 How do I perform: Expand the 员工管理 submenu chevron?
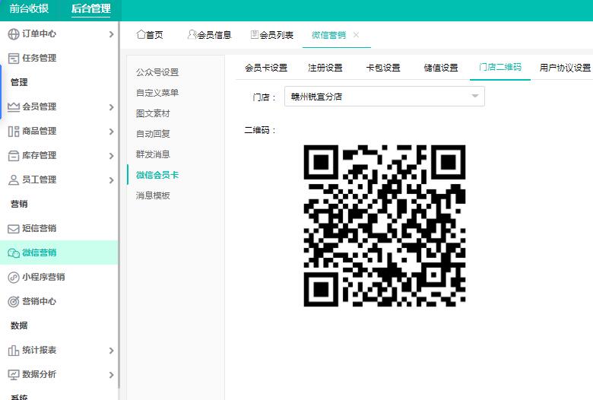[x=111, y=180]
